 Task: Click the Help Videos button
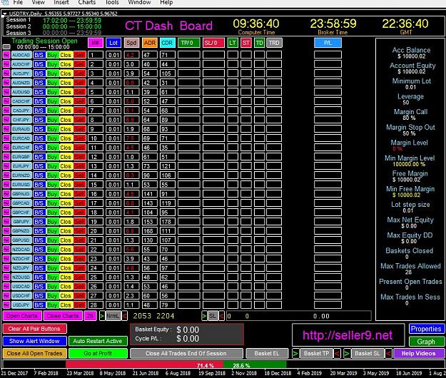click(x=418, y=354)
